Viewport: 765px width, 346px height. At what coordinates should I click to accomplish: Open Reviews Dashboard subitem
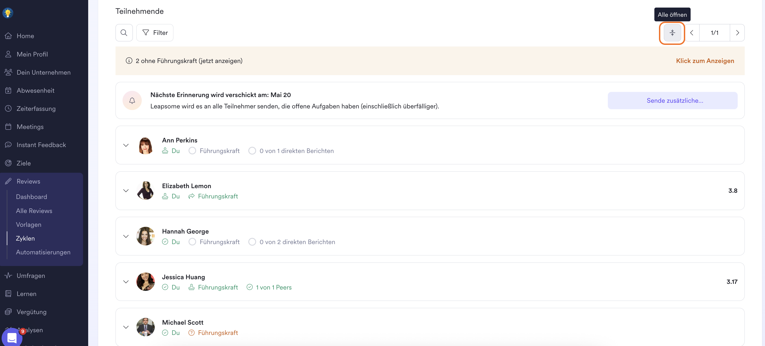[31, 197]
